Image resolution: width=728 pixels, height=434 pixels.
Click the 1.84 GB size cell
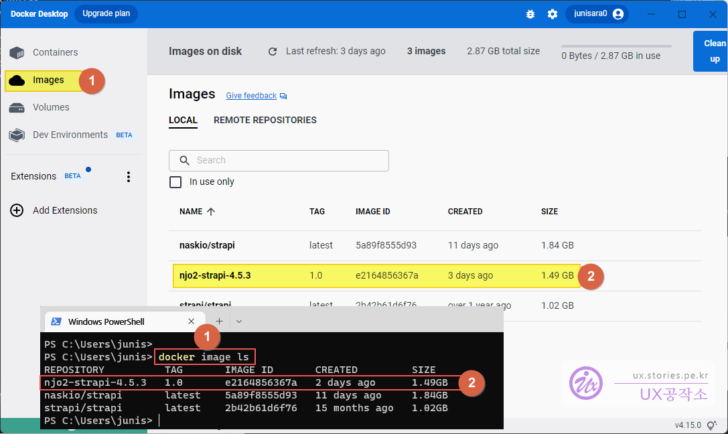point(558,245)
